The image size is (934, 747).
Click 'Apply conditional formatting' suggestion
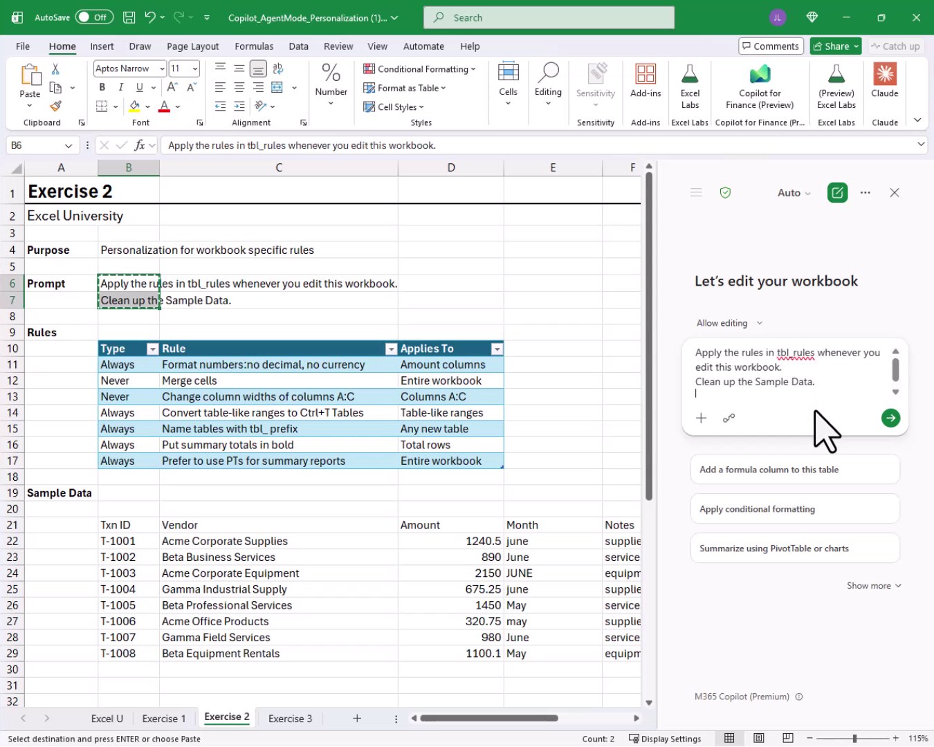[x=795, y=509]
